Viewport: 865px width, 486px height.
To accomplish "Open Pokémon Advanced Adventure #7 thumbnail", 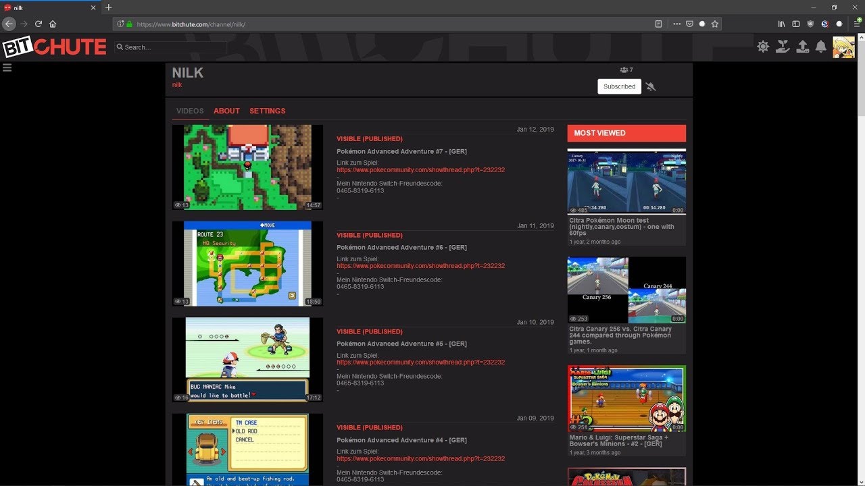I will (247, 167).
